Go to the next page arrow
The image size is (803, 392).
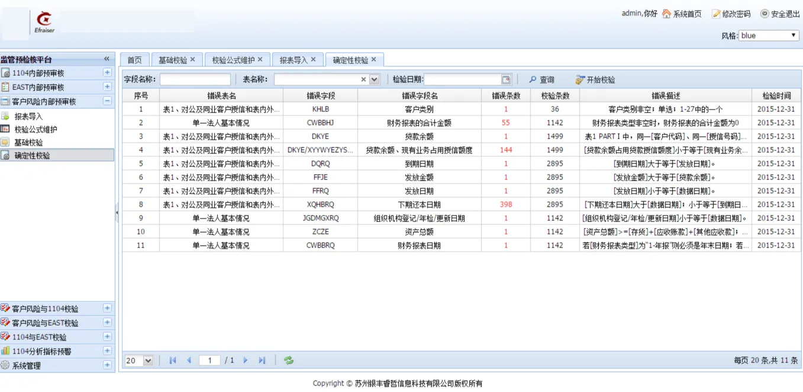point(246,360)
